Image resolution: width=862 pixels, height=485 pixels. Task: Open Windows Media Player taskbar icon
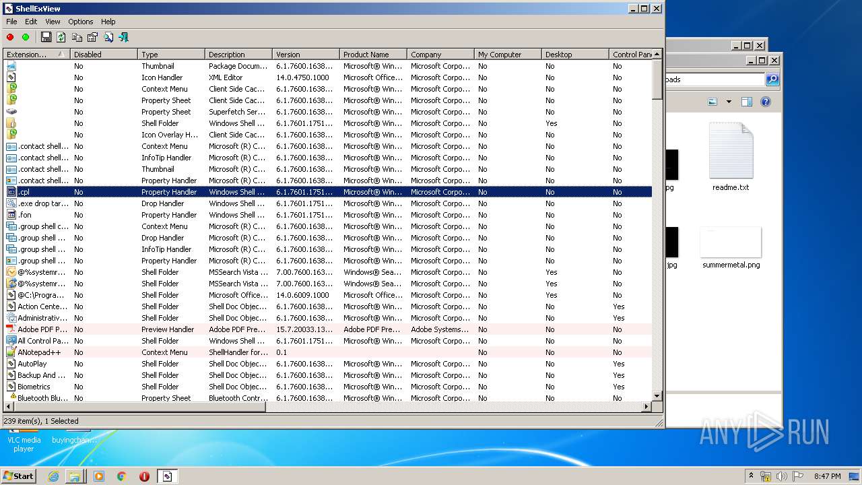(x=99, y=476)
